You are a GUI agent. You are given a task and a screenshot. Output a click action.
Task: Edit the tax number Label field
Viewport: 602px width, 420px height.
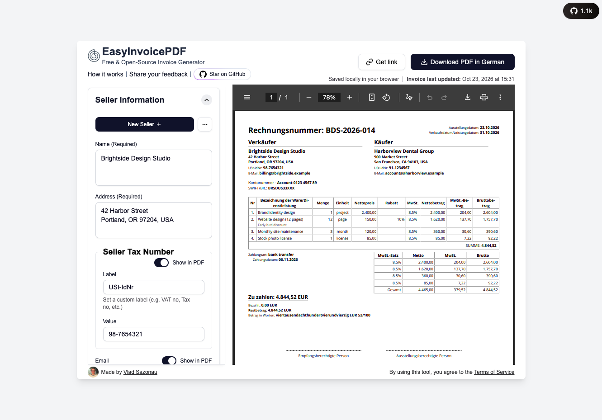click(x=154, y=287)
